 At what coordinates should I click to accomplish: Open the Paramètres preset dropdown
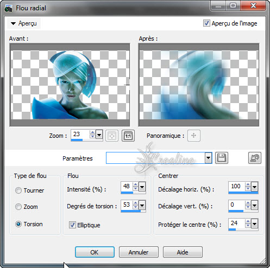pos(208,158)
